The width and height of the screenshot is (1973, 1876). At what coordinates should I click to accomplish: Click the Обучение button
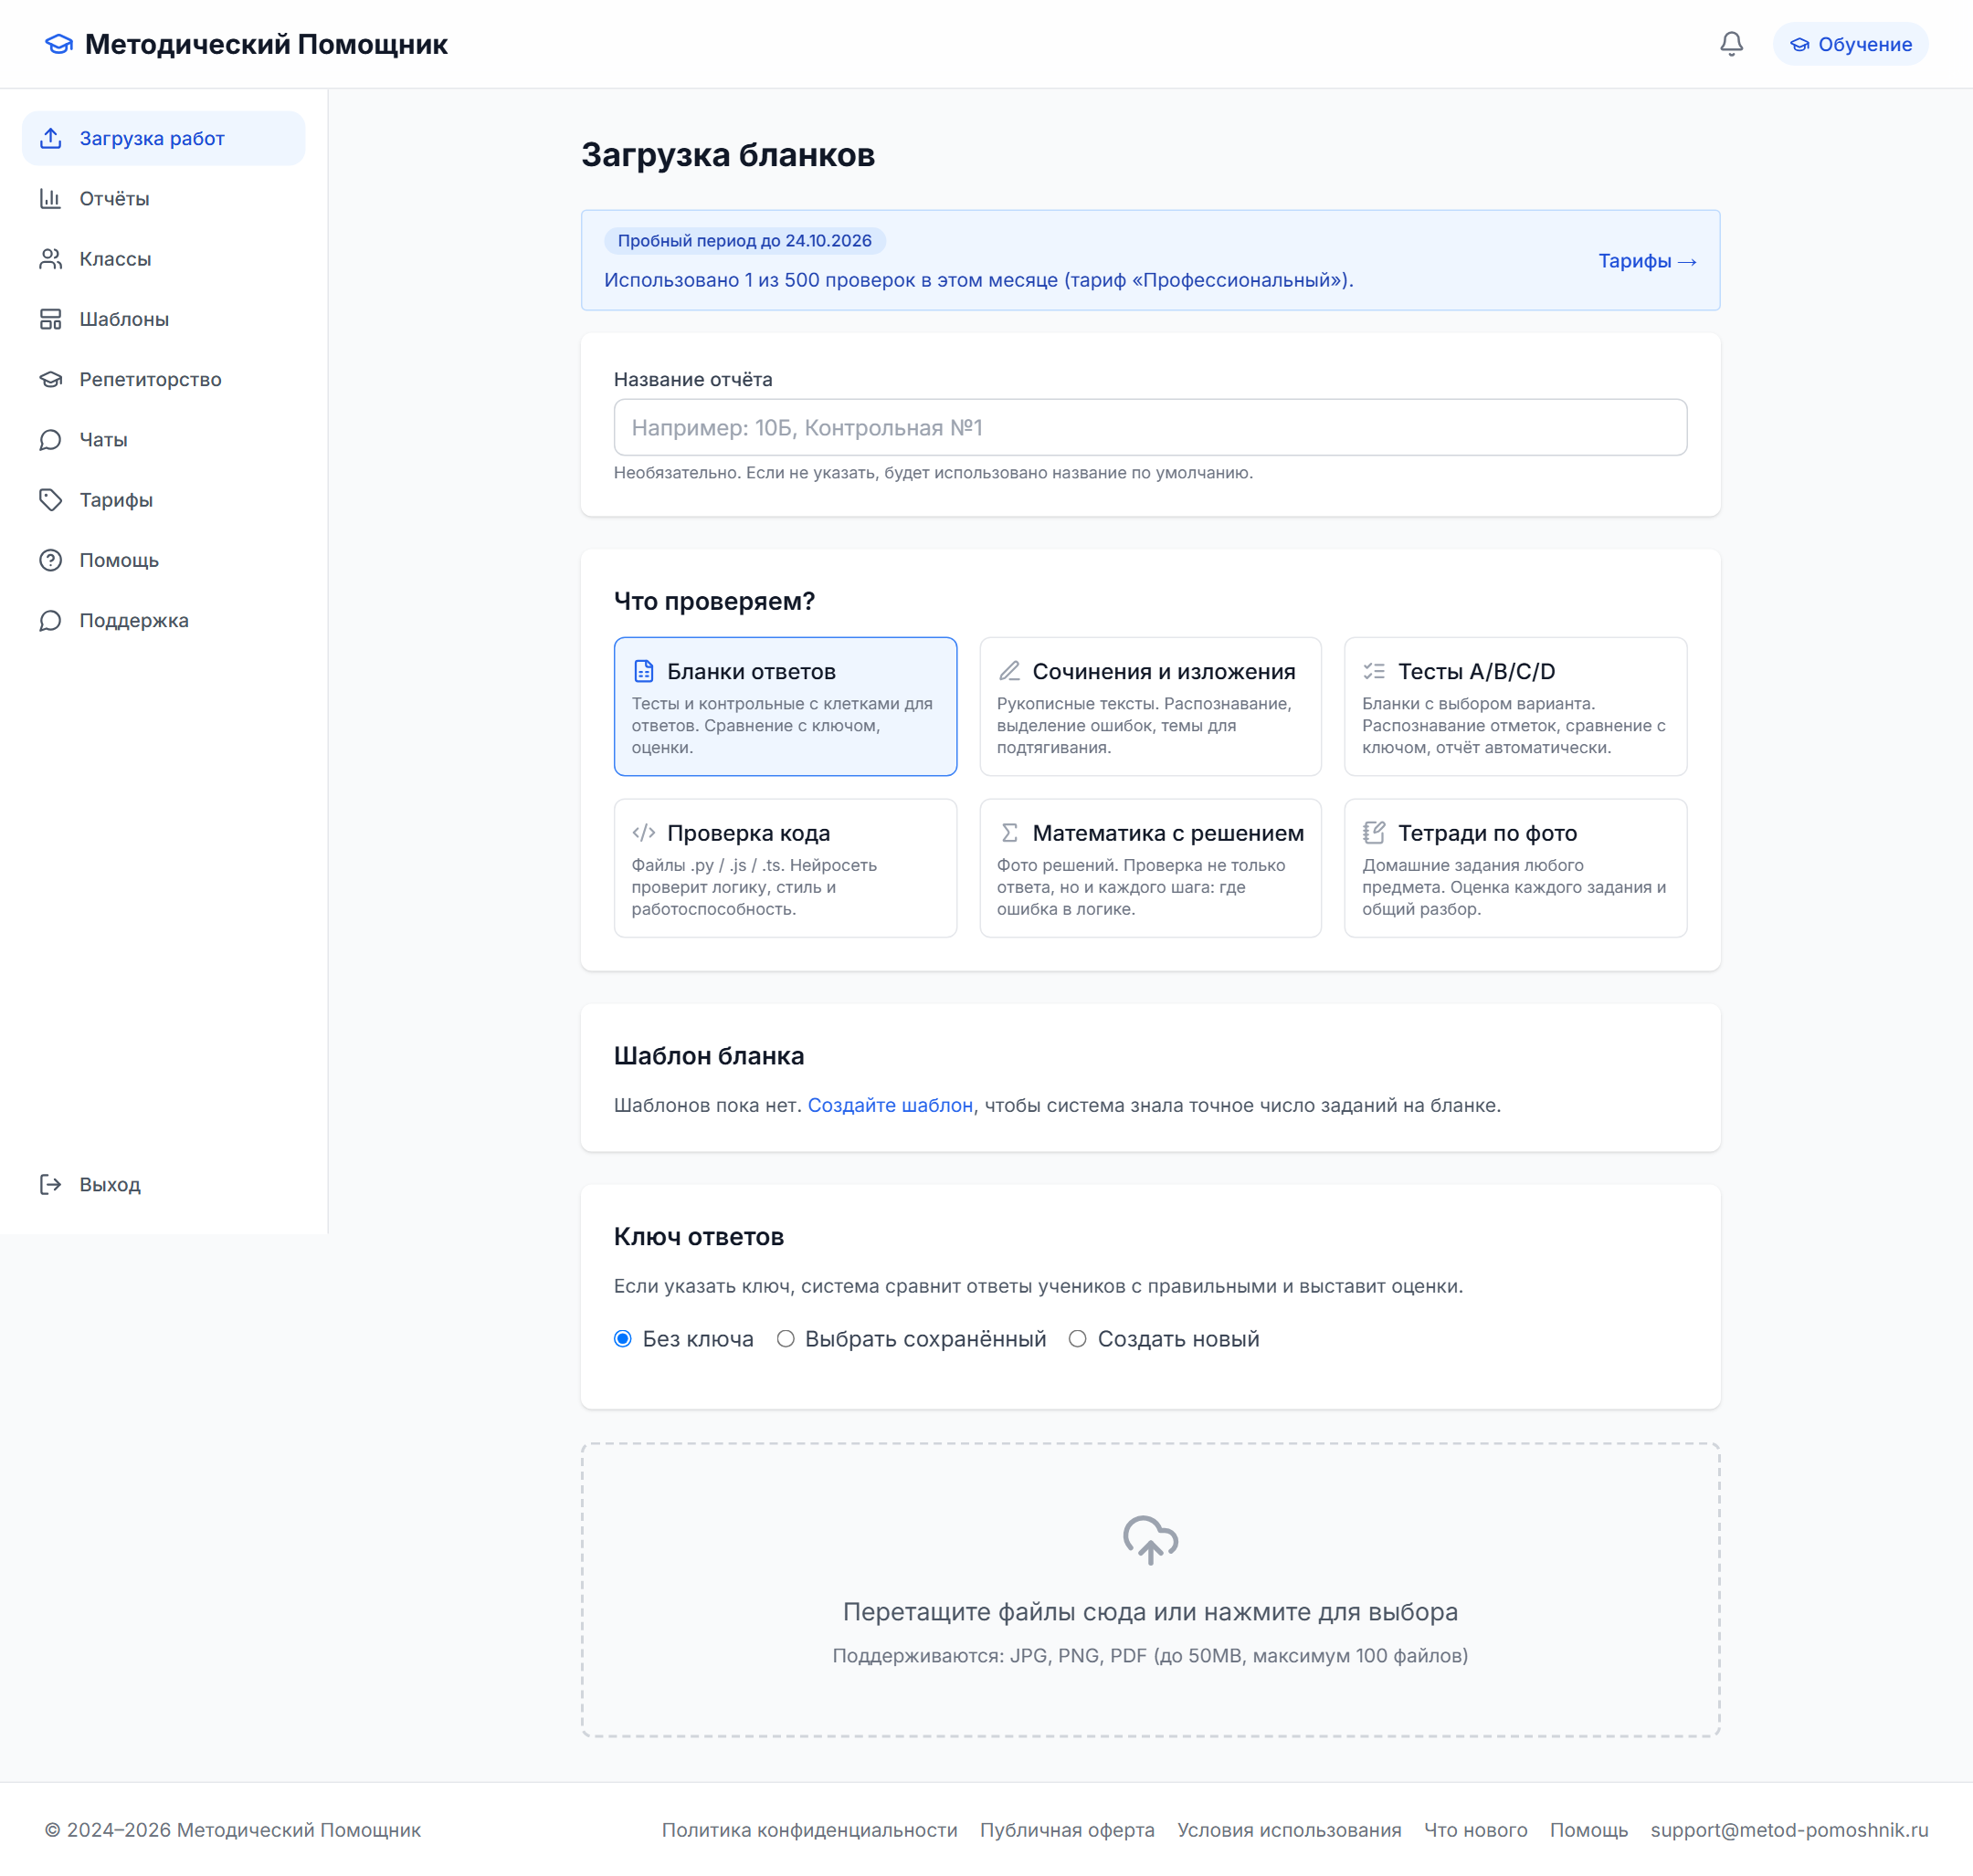click(x=1850, y=44)
